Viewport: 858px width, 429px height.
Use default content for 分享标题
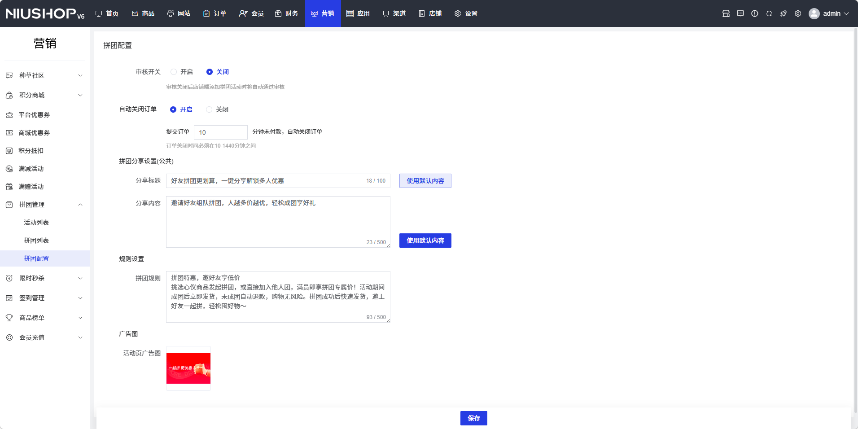pos(425,181)
